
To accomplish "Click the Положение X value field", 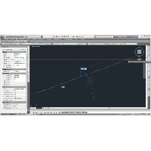I will 20,75.
